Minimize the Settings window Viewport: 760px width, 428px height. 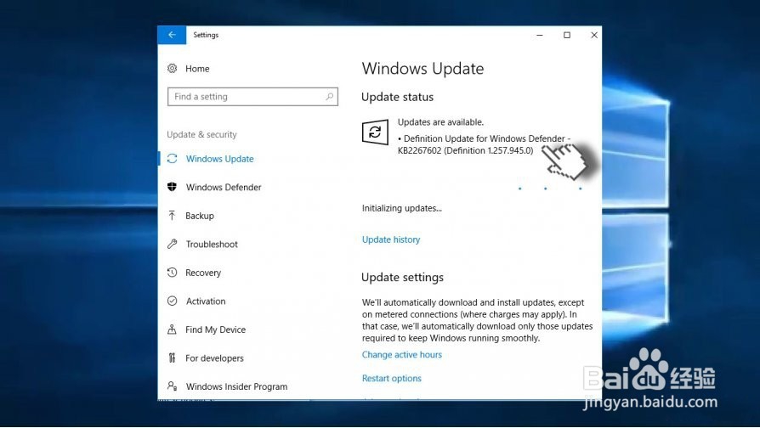540,35
